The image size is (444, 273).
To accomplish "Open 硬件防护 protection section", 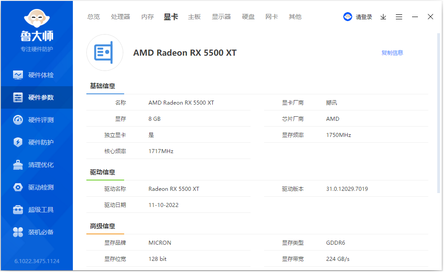I will pos(37,142).
